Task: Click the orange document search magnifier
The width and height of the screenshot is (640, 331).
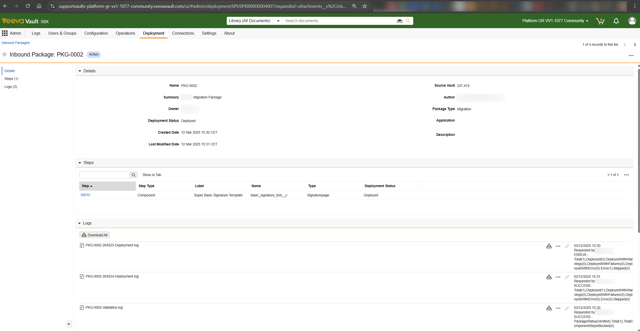Action: 408,21
